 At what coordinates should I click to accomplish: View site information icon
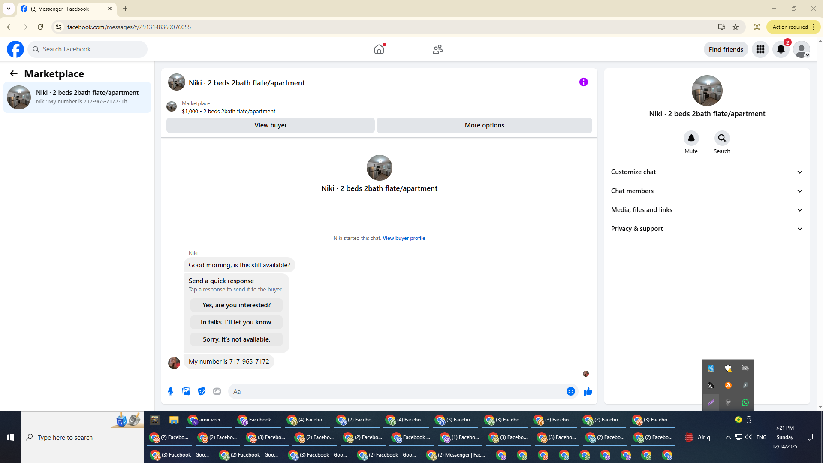pyautogui.click(x=59, y=27)
